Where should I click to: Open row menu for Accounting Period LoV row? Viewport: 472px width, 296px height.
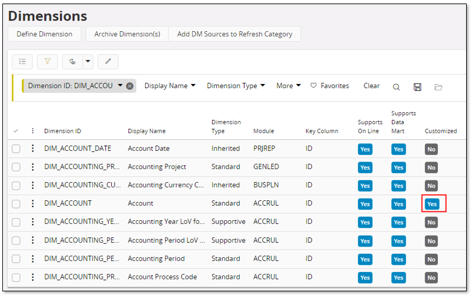(32, 240)
